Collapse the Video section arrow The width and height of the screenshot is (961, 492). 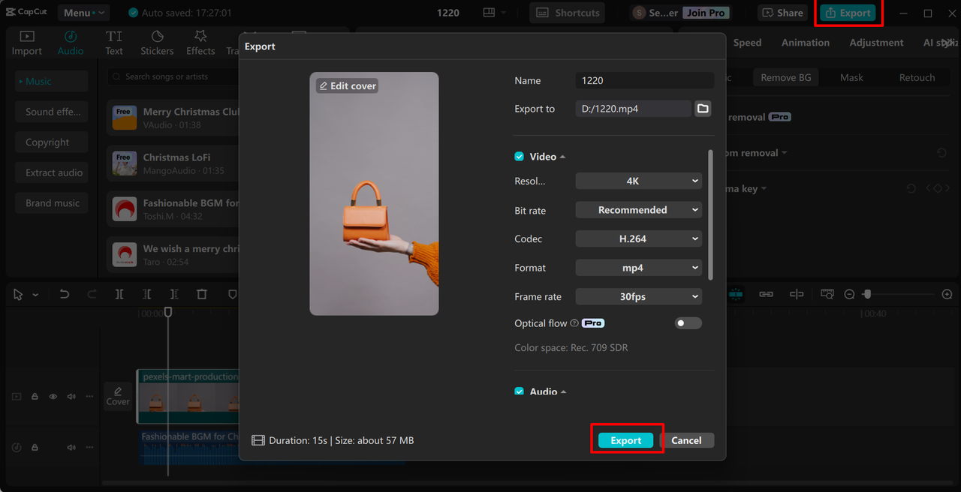coord(563,157)
